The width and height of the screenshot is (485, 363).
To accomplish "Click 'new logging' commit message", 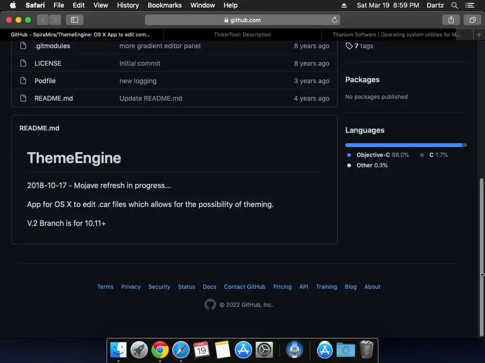I will pyautogui.click(x=138, y=81).
